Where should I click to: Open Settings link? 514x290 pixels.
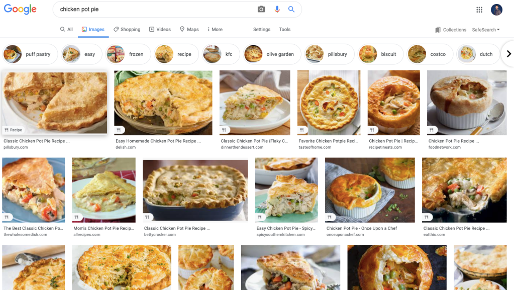262,30
